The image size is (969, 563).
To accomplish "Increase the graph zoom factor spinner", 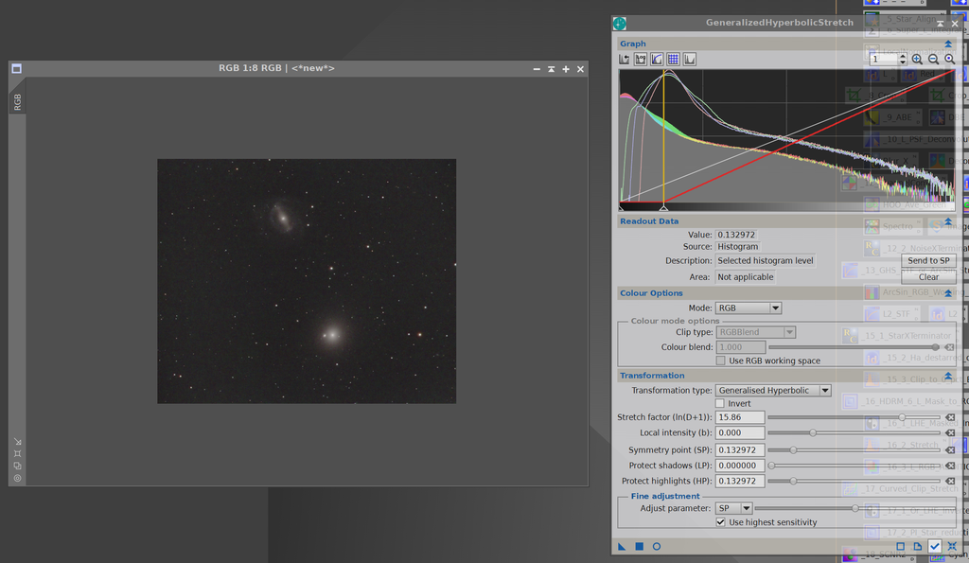I will (903, 56).
